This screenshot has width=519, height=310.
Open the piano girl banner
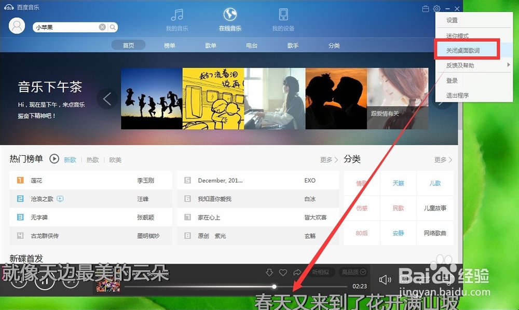click(x=275, y=98)
